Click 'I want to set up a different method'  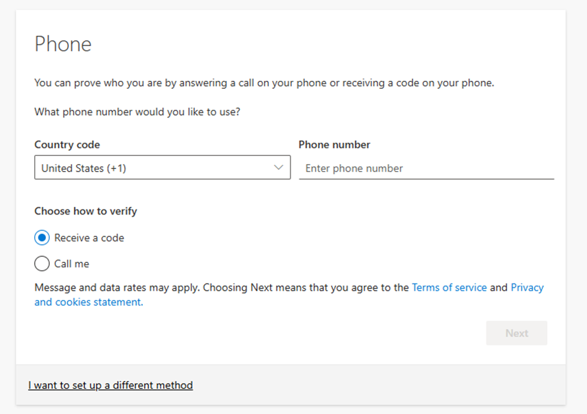coord(111,385)
